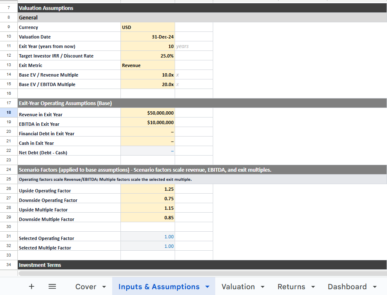Open the Returns tab dropdown menu
This screenshot has width=387, height=295.
[x=312, y=286]
